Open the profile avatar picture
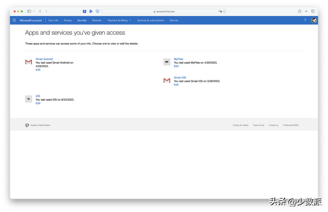Screen dimensions: 328x212 coord(314,20)
